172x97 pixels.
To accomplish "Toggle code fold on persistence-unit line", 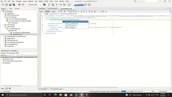I will coord(42,18).
